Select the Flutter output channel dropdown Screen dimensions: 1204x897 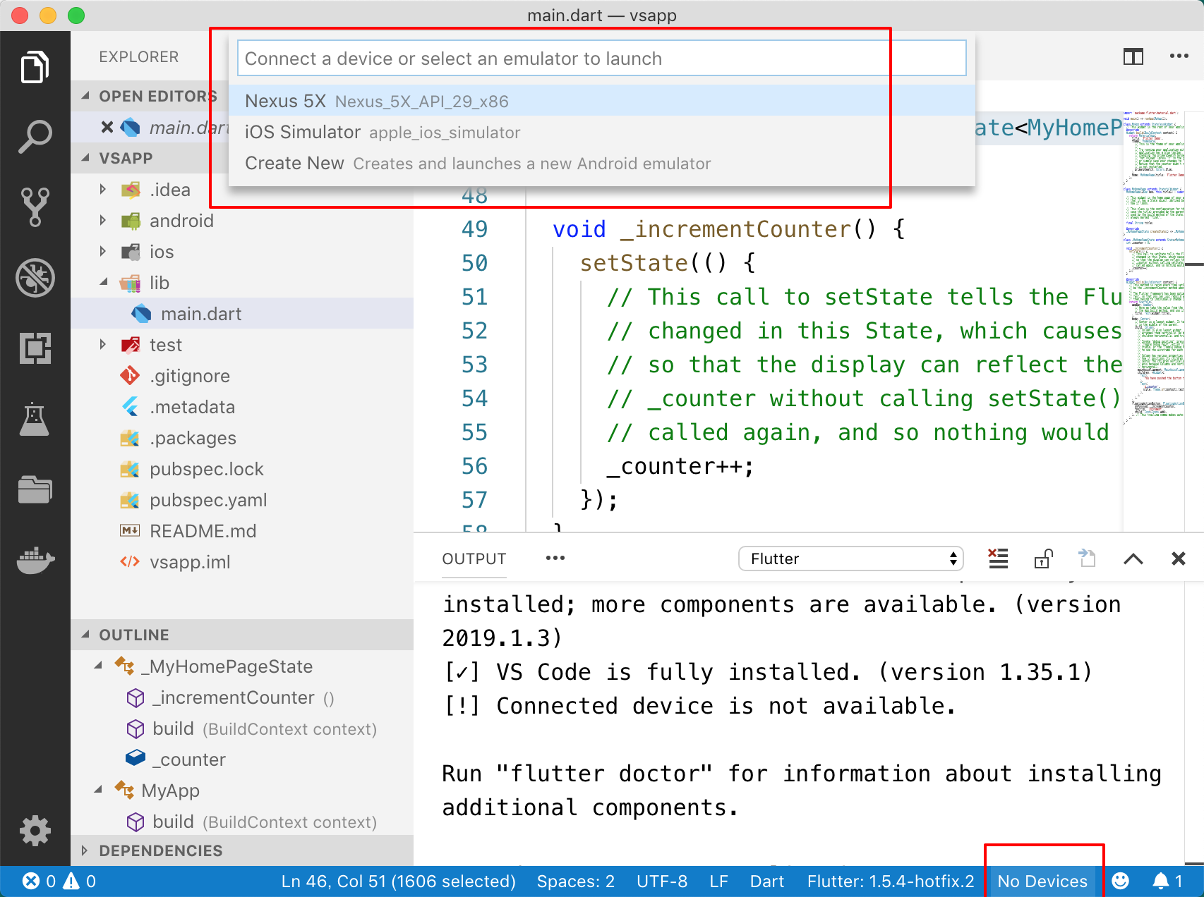851,559
